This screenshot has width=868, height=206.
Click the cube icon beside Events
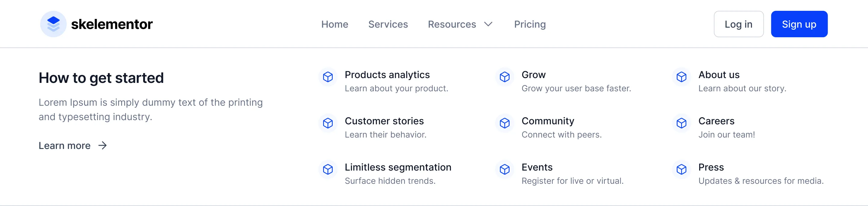(x=505, y=169)
